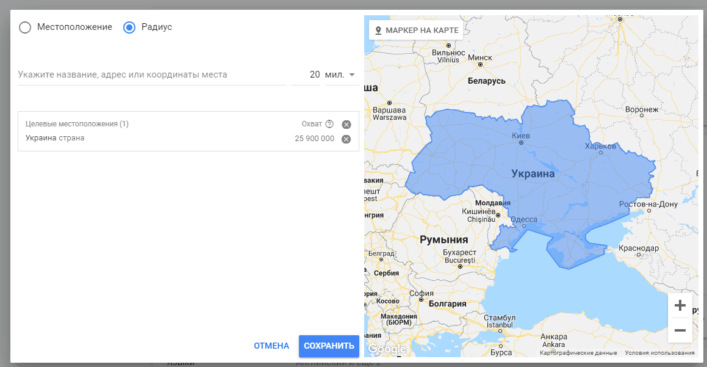The image size is (707, 367).
Task: Open the мил. distance unit dropdown
Action: coord(342,75)
